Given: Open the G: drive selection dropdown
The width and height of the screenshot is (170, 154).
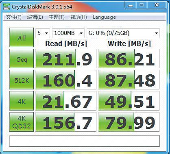Looking at the screenshot, I should pos(123,33).
